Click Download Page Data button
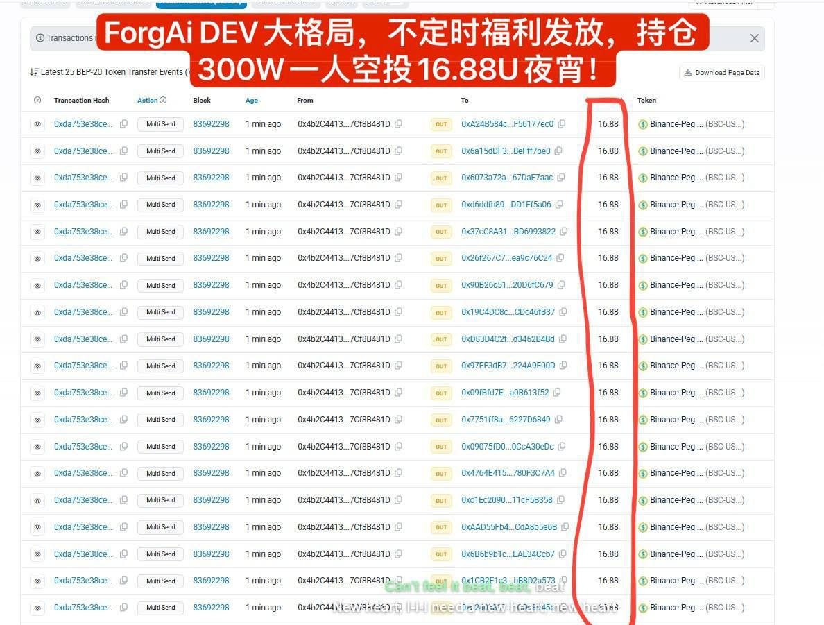 pyautogui.click(x=722, y=73)
